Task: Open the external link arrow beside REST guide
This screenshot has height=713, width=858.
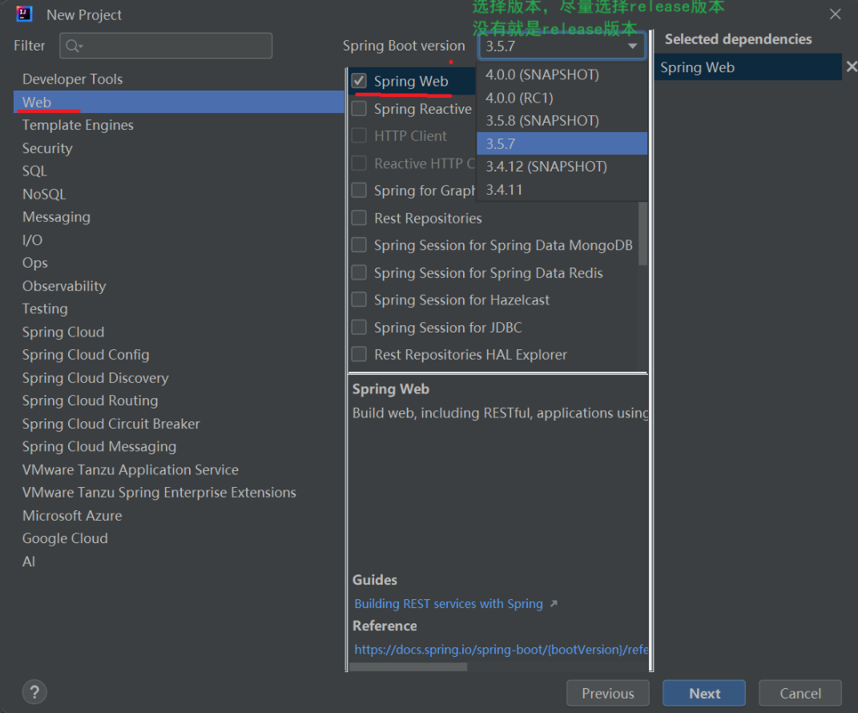Action: pyautogui.click(x=554, y=603)
